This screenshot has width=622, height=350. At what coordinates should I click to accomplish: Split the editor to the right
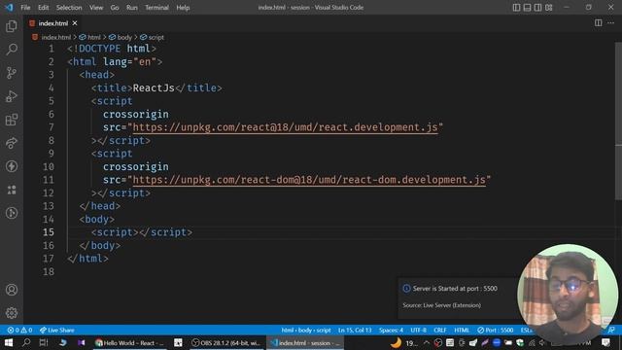(599, 23)
